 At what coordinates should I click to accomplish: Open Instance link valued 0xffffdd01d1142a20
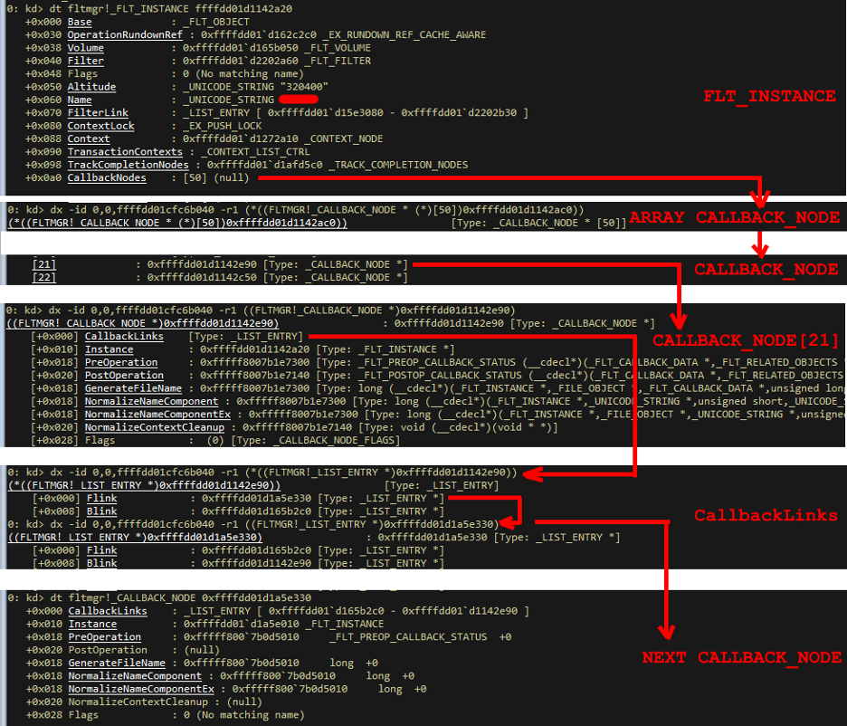tap(109, 349)
